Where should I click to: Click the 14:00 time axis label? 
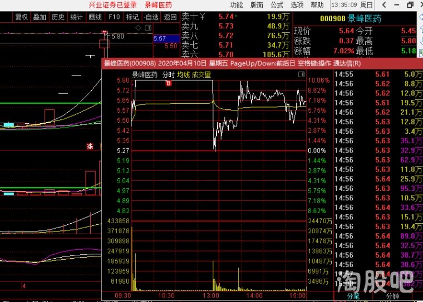tap(254, 295)
